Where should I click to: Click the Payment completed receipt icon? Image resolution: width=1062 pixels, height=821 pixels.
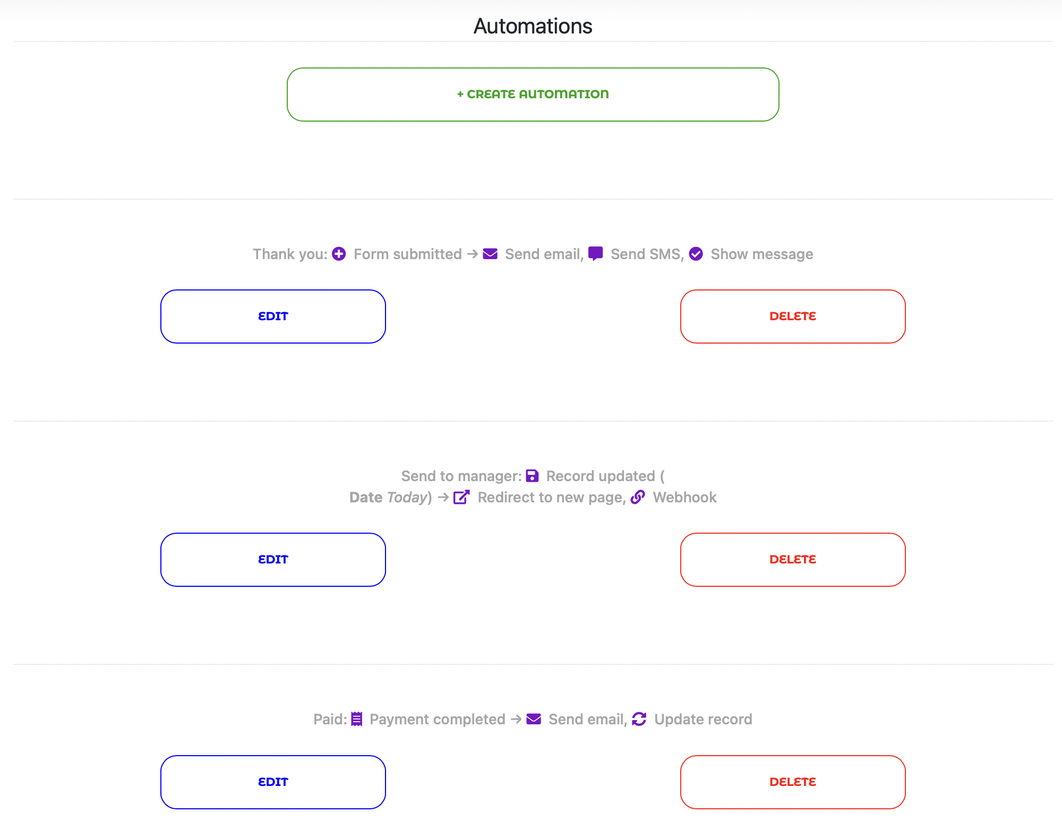tap(357, 719)
